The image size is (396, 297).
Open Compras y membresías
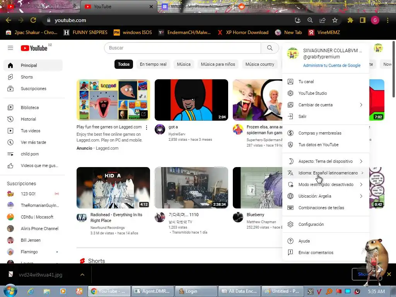click(326, 133)
